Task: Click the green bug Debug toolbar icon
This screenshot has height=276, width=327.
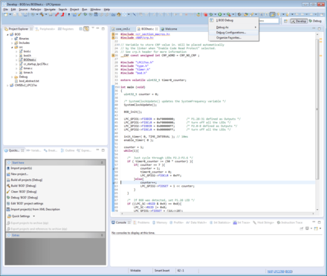Action: click(211, 15)
